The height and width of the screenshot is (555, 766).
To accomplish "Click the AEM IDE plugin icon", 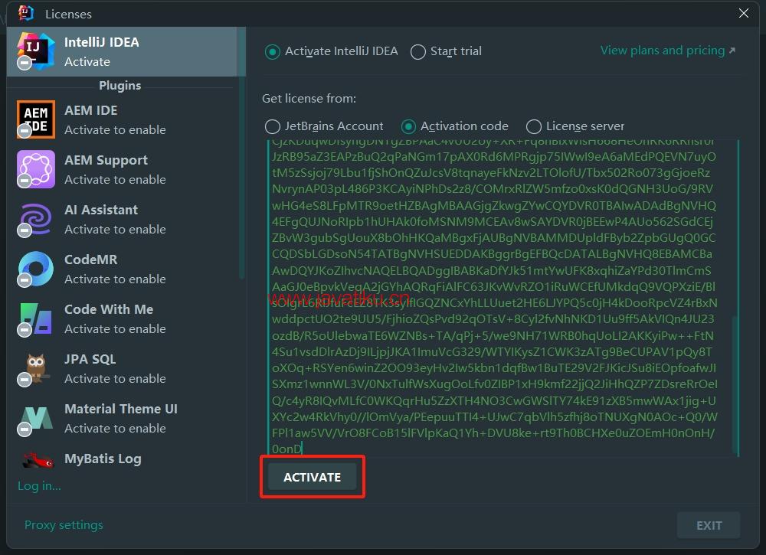I will click(x=36, y=119).
